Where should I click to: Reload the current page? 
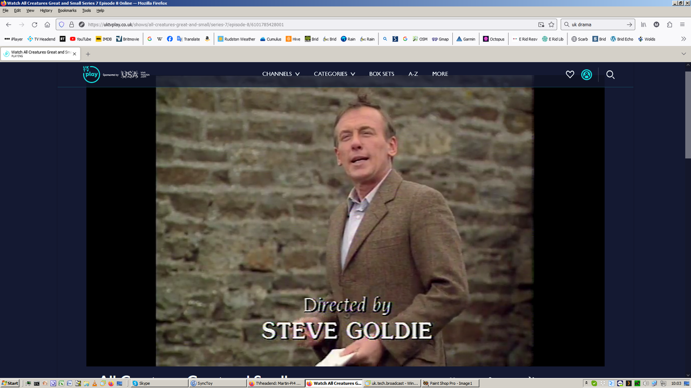[x=35, y=24]
